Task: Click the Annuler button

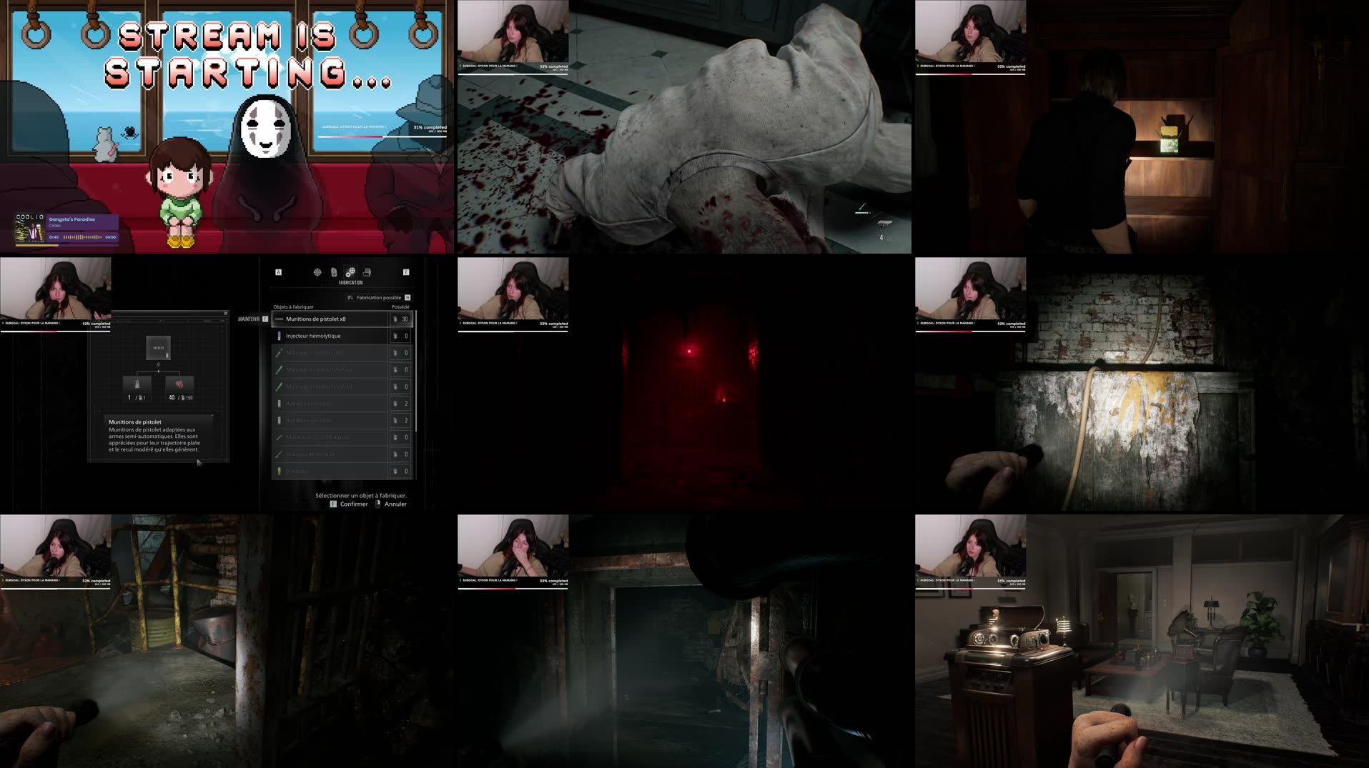Action: click(x=395, y=504)
